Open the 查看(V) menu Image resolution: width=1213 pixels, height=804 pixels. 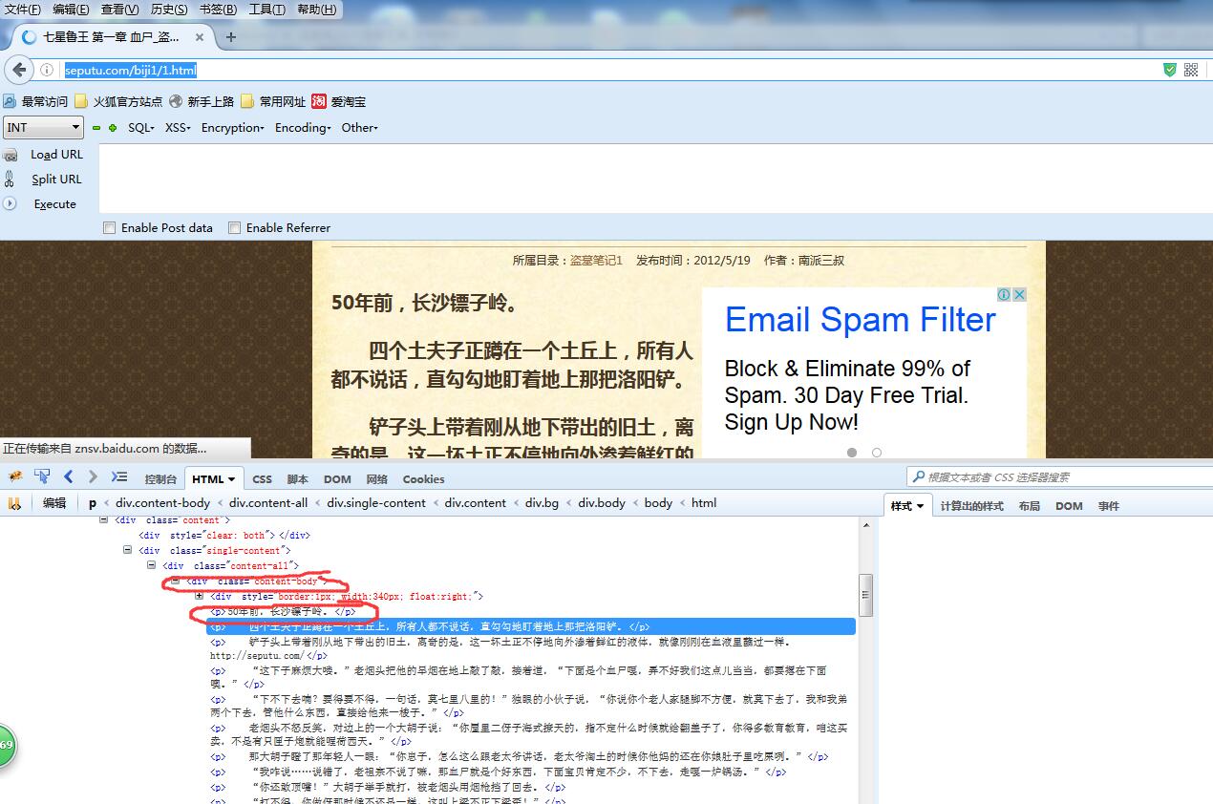(x=119, y=10)
